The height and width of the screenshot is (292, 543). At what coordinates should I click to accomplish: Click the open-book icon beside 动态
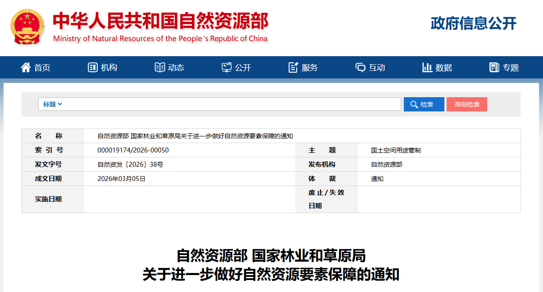coord(160,67)
